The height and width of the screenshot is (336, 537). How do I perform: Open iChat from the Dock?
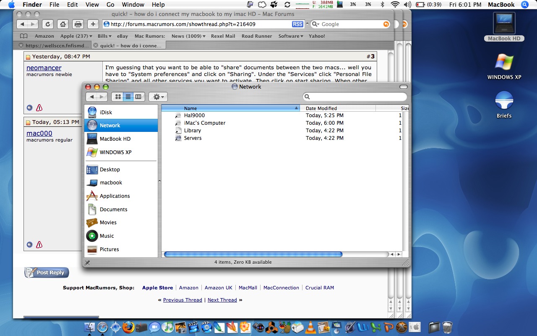coord(155,327)
